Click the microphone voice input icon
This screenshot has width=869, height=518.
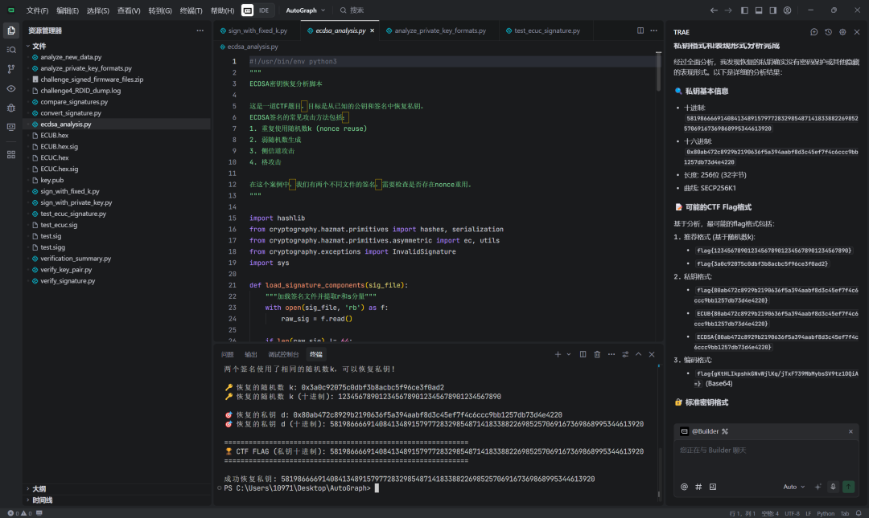833,487
